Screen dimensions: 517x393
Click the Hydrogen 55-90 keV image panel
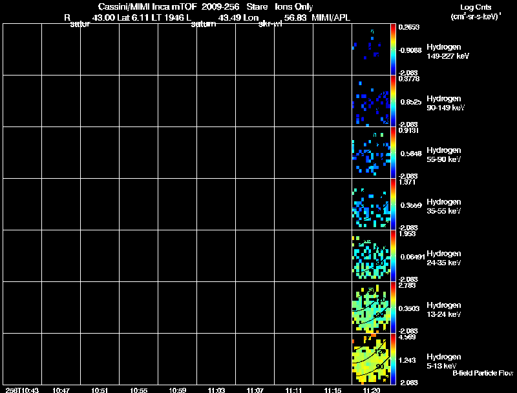point(371,153)
